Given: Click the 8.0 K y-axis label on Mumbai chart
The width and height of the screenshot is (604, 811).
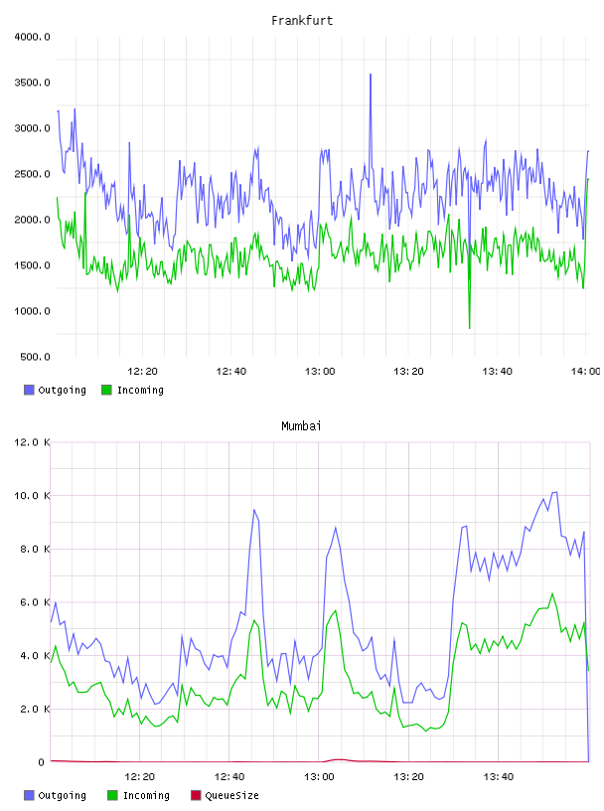Looking at the screenshot, I should pos(35,549).
